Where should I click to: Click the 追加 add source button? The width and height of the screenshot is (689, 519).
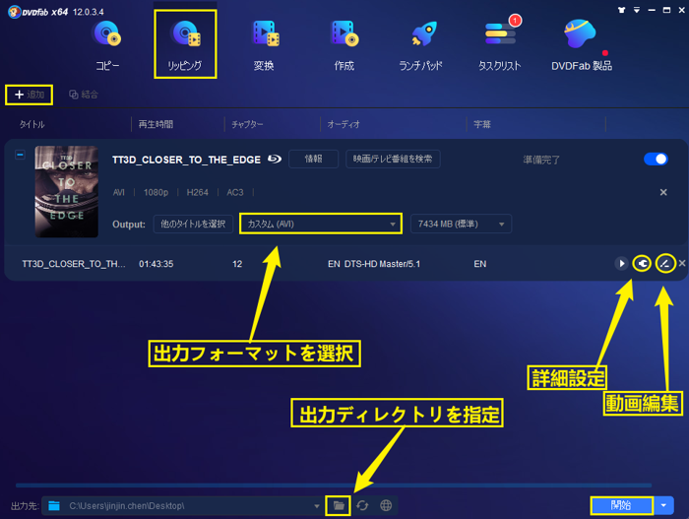(x=30, y=95)
